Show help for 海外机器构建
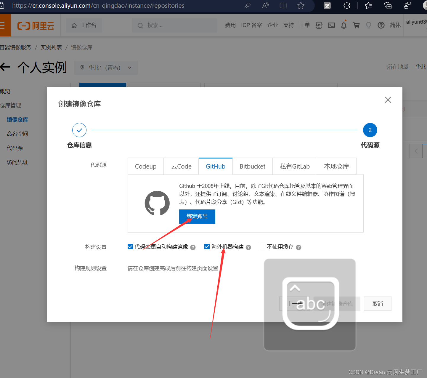The height and width of the screenshot is (378, 427). coord(248,247)
